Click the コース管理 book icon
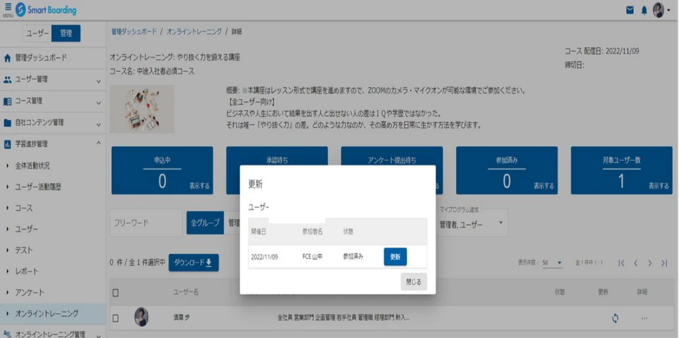 [x=7, y=102]
